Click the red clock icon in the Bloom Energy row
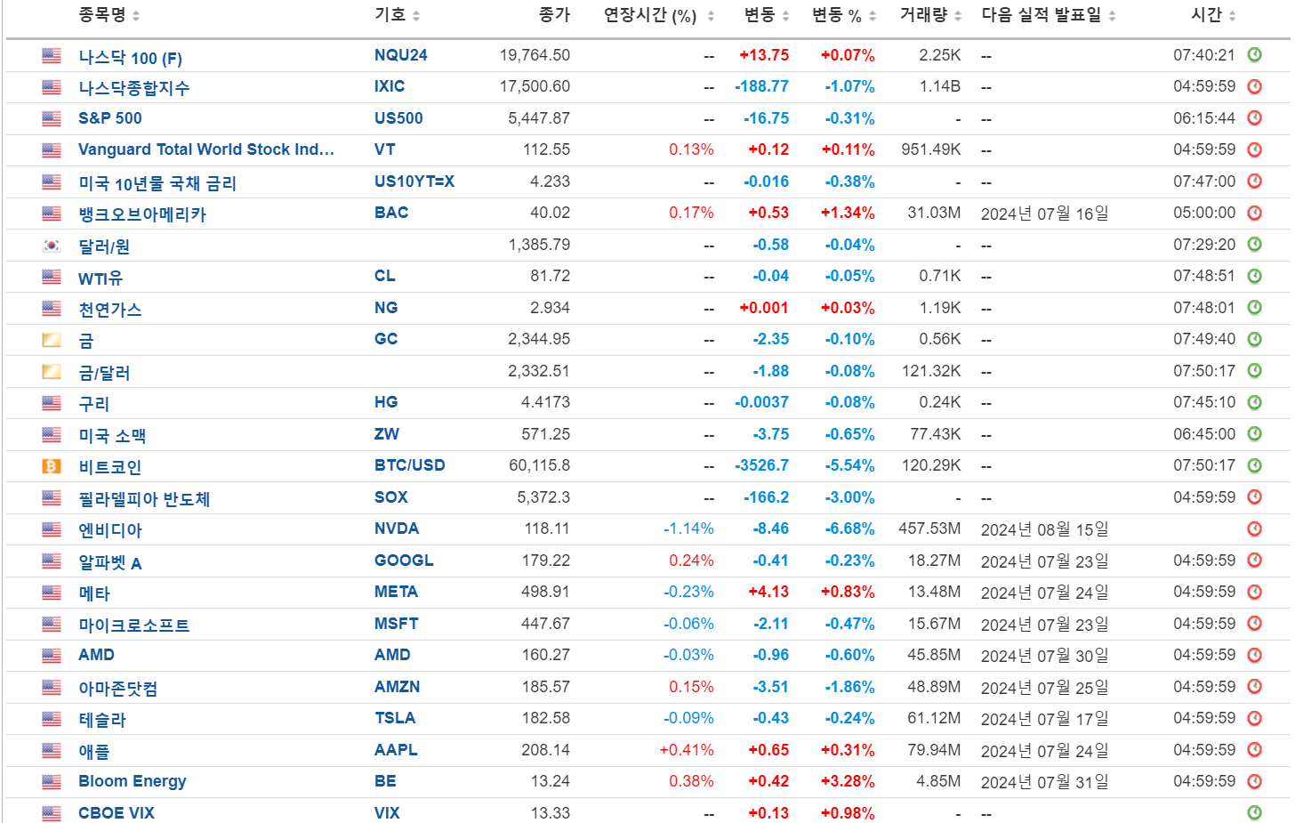1295x823 pixels. (x=1254, y=782)
